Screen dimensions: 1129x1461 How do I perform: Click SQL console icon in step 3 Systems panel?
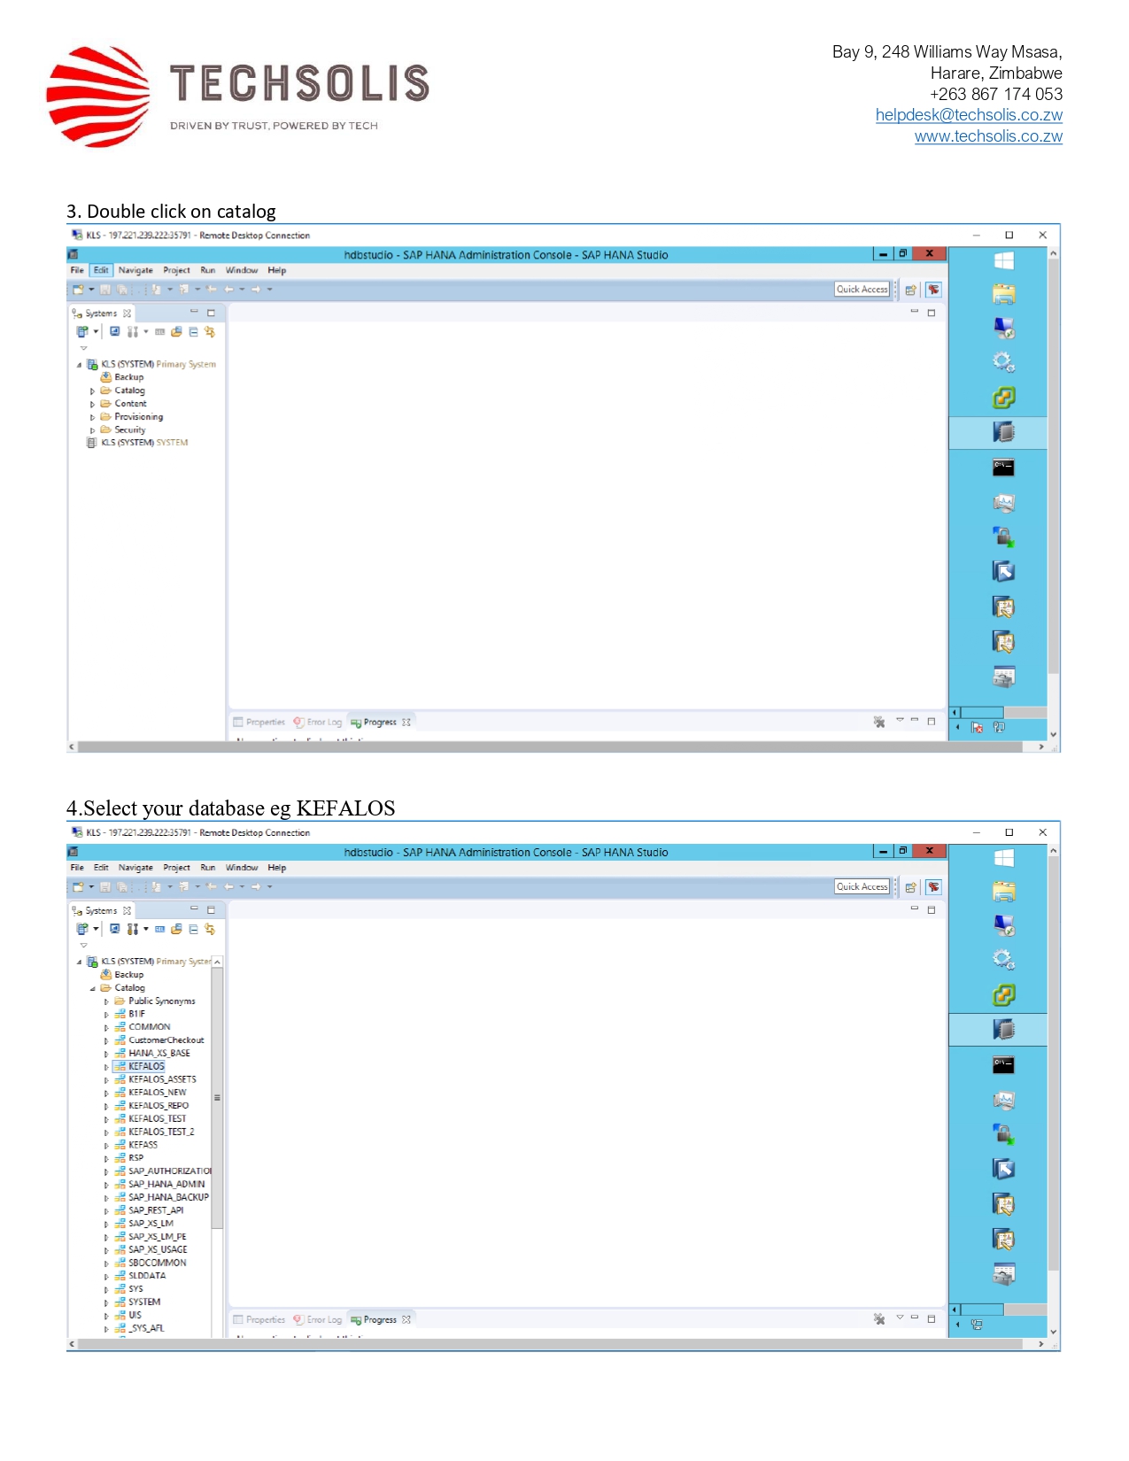(160, 332)
